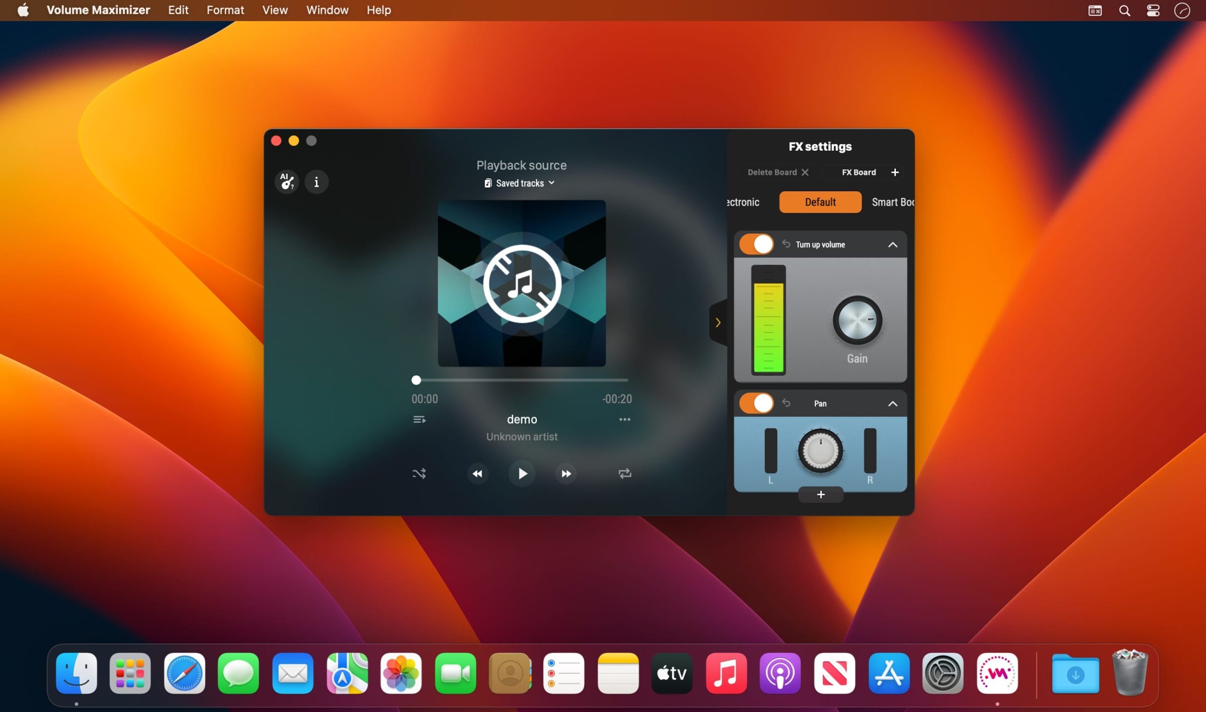
Task: Rewind to the previous track
Action: point(478,474)
